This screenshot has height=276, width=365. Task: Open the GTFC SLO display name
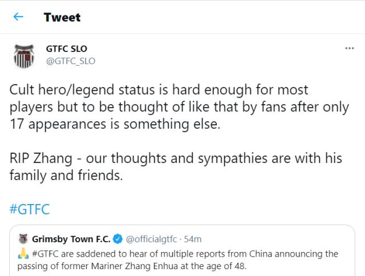tap(66, 49)
